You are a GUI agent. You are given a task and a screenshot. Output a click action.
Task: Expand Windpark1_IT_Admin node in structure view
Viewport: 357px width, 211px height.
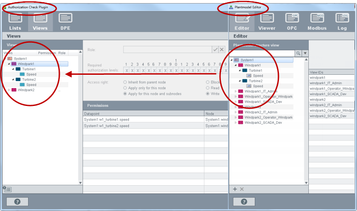coord(236,91)
